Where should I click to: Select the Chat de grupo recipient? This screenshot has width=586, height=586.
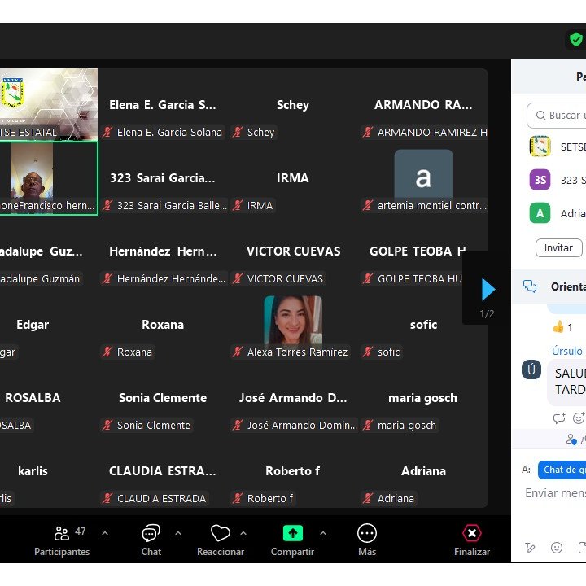563,470
